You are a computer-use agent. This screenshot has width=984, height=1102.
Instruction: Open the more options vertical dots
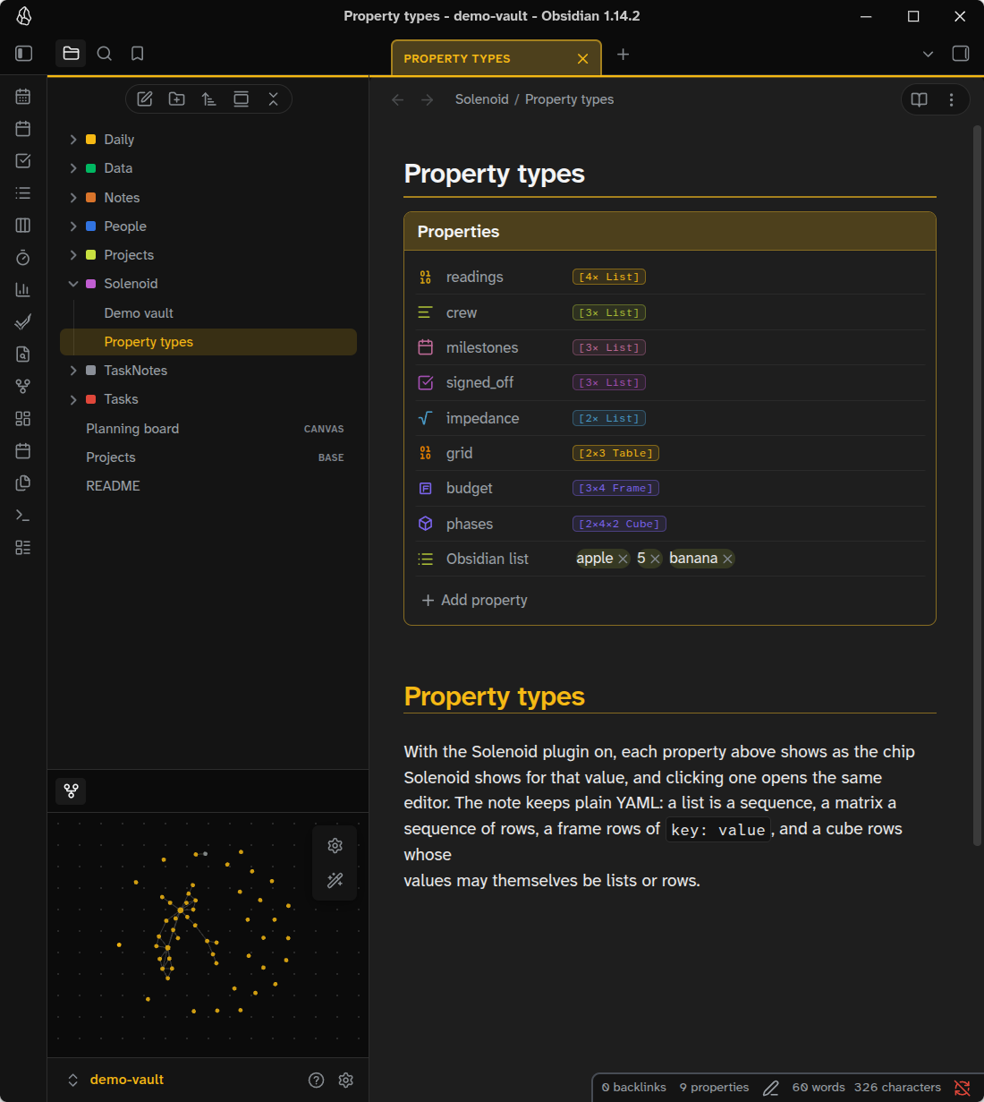pyautogui.click(x=952, y=99)
